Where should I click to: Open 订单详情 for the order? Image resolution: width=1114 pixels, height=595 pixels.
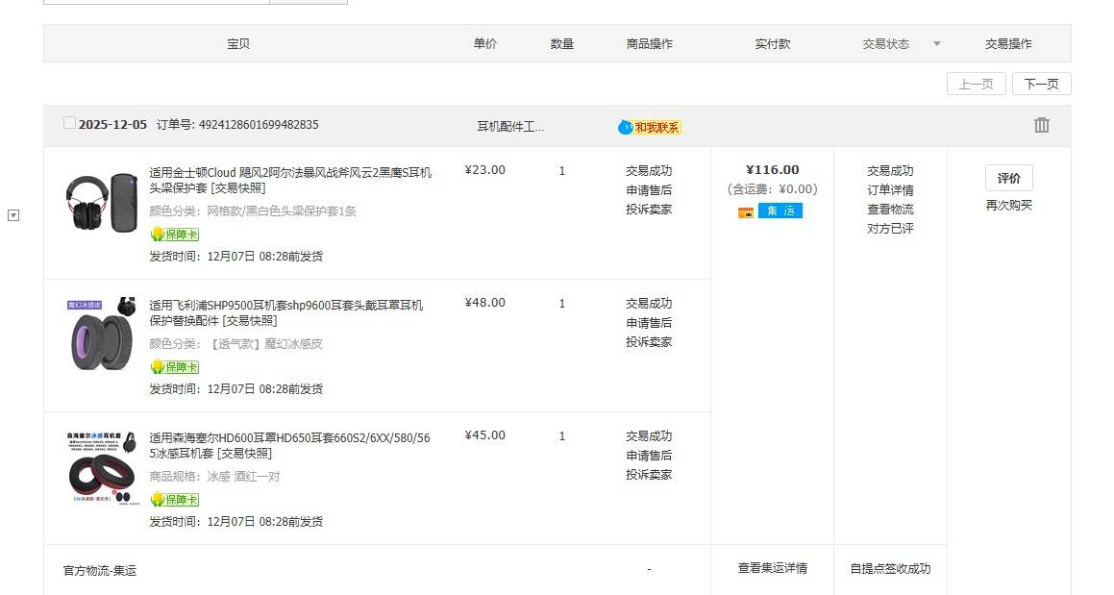(x=890, y=190)
